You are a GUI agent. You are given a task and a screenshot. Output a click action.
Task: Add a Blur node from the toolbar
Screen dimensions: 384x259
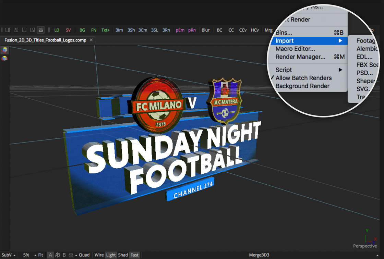[205, 30]
